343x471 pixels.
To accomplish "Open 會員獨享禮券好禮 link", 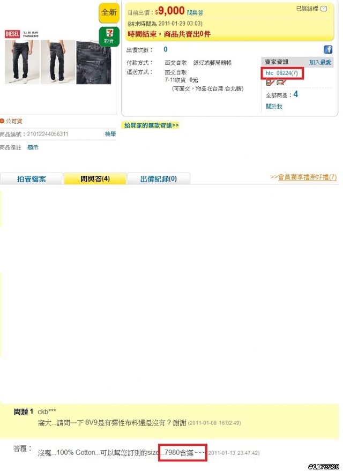I will (304, 177).
